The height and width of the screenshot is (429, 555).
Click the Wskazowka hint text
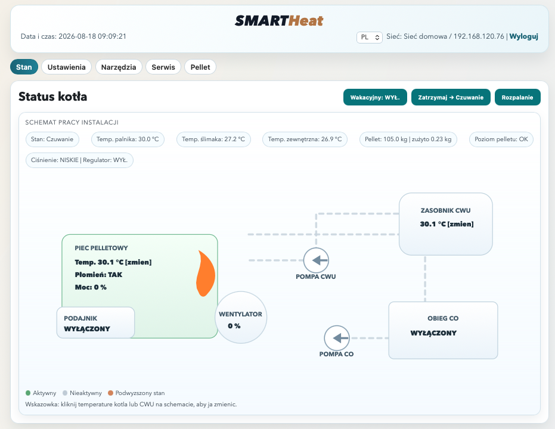[x=131, y=404]
